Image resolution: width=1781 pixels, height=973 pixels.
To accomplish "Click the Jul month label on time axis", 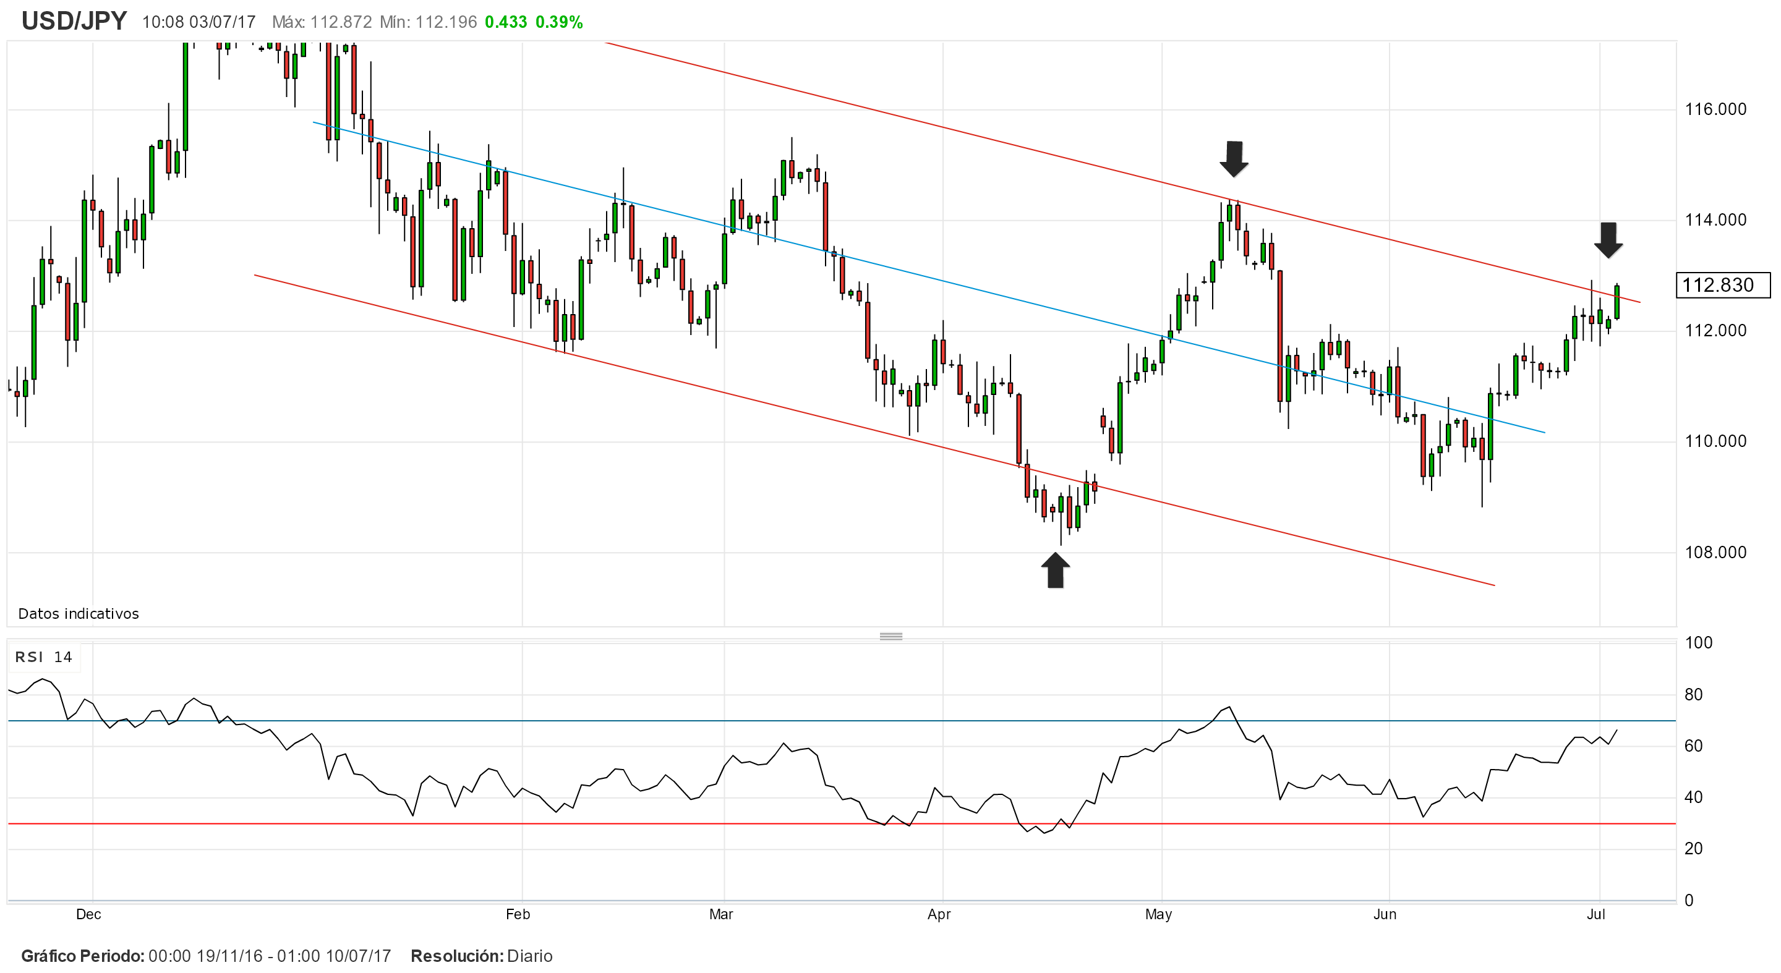I will pos(1595,914).
